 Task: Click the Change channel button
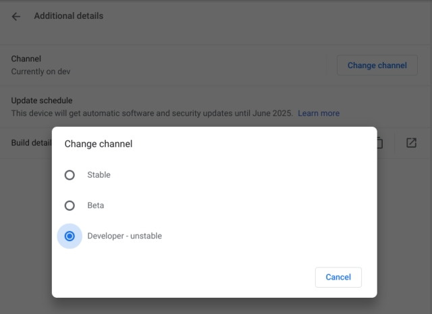coord(377,66)
